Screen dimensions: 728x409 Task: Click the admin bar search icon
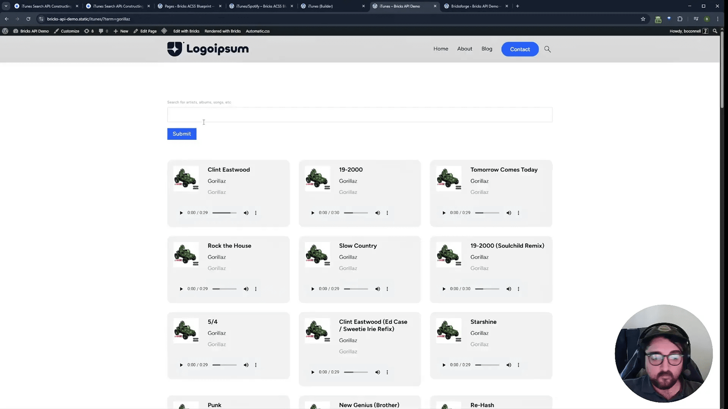coord(715,31)
